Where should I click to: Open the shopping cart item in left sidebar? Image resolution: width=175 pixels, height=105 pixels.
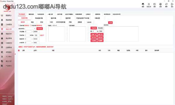pos(7,29)
